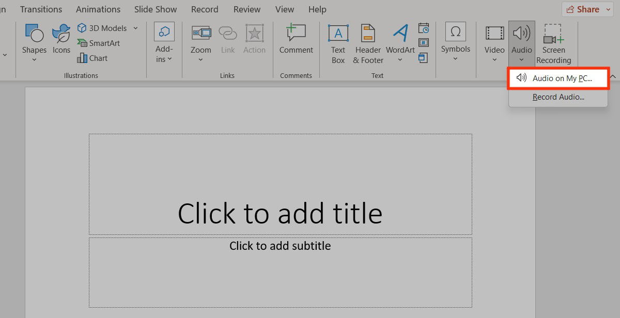Open Header & Footer settings
This screenshot has height=318, width=620.
368,43
